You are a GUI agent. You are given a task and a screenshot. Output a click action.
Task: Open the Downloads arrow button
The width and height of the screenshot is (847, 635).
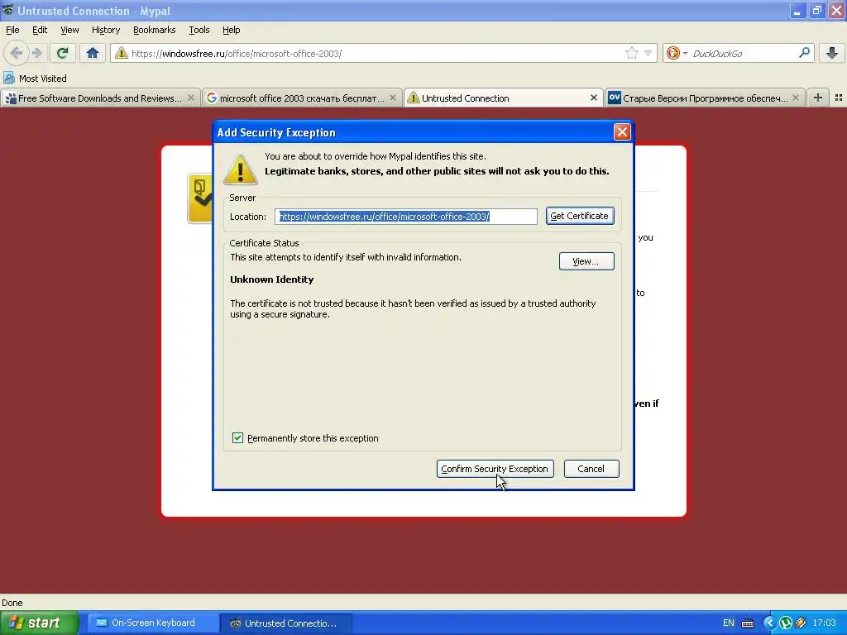[x=832, y=53]
